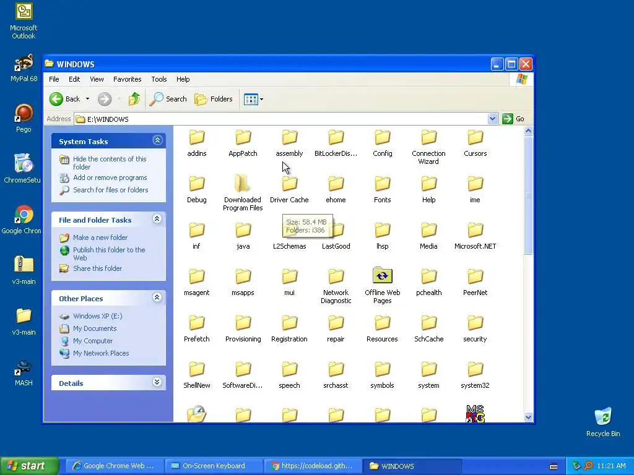Expand the Address bar dropdown
Screen dimensions: 634x475
[x=492, y=119]
